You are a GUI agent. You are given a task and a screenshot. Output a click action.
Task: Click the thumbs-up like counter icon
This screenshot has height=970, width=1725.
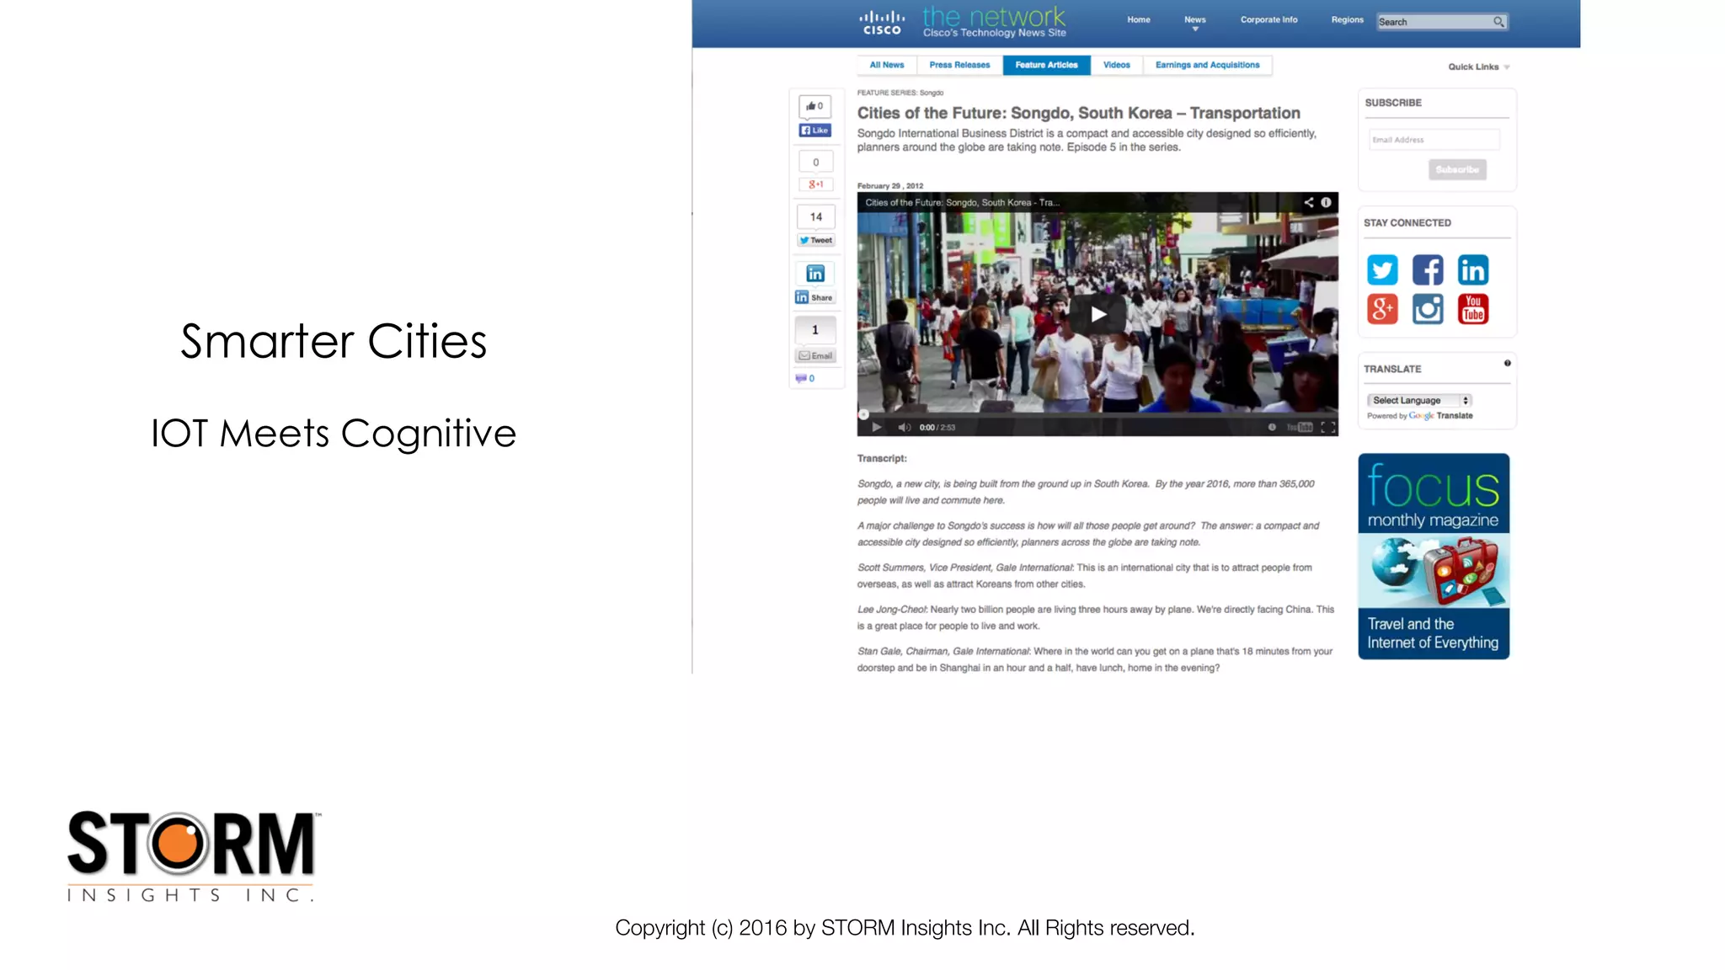pos(814,106)
